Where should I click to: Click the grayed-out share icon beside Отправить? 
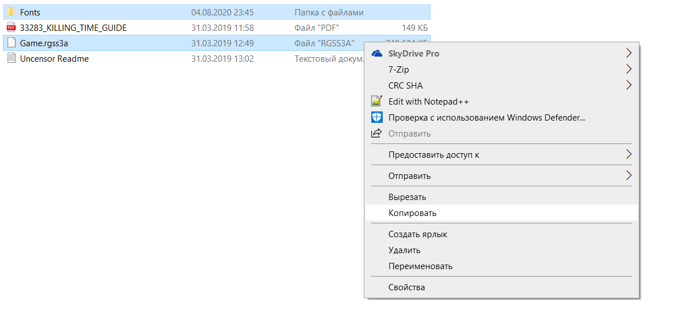tap(376, 134)
